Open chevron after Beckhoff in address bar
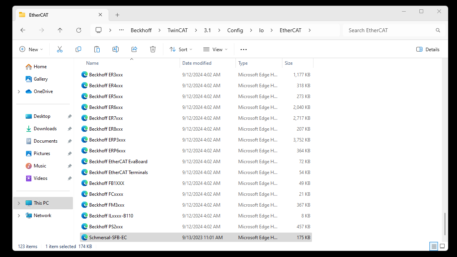 click(159, 30)
